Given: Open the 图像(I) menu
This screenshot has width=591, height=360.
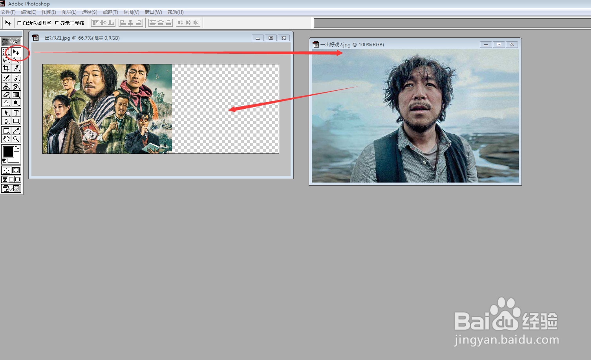Looking at the screenshot, I should point(49,12).
